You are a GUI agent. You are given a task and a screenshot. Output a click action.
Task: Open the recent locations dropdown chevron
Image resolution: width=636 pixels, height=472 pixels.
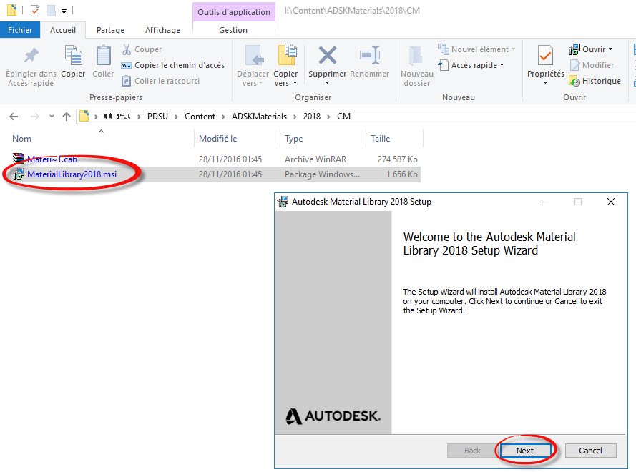point(52,117)
